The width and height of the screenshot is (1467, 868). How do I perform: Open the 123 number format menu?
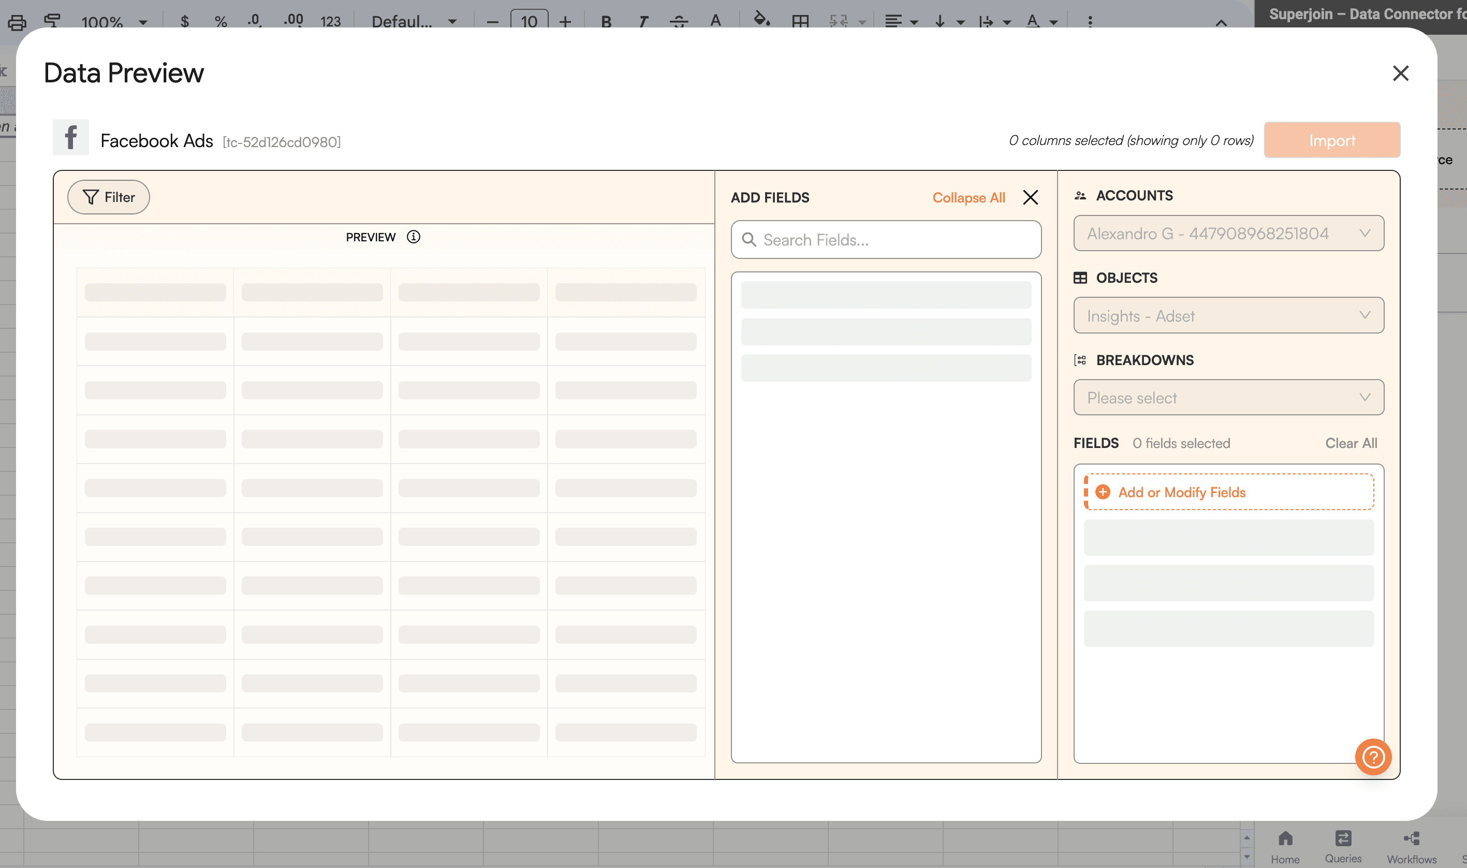(x=330, y=22)
